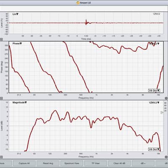Click the Reset Avg button
Screen dimensions: 168x168
[48, 163]
